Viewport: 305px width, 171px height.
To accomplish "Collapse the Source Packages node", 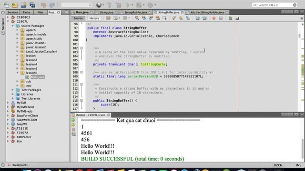I will (x=13, y=26).
